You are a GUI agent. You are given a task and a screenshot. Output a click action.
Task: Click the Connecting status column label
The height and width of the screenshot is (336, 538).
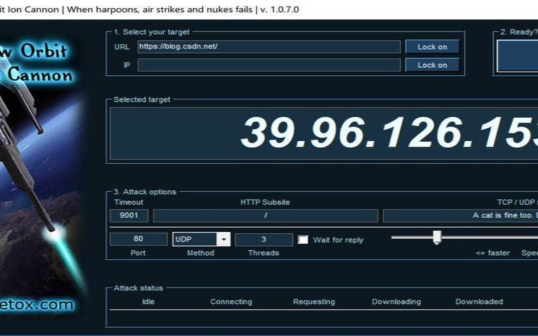tap(231, 302)
